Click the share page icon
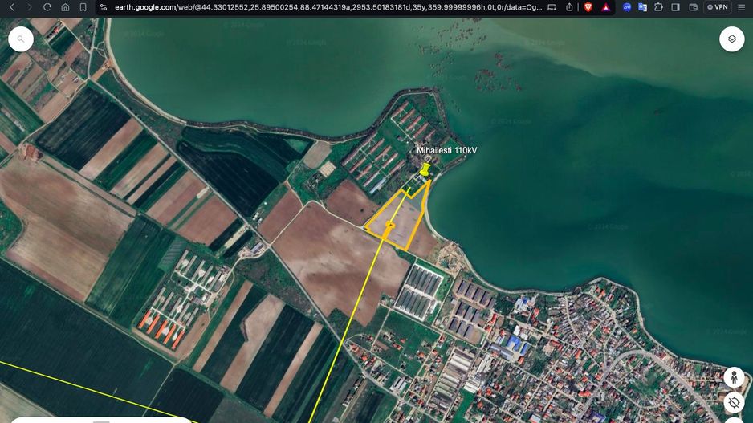The image size is (753, 423). coord(569,7)
